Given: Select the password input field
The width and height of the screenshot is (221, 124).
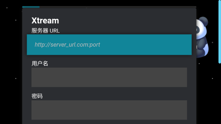Looking at the screenshot, I should tap(109, 110).
